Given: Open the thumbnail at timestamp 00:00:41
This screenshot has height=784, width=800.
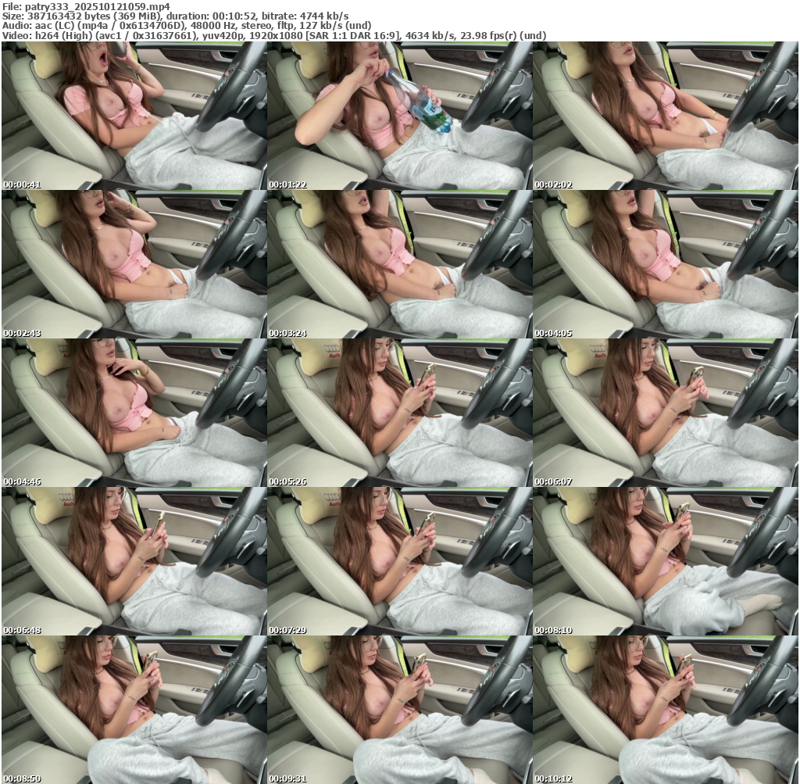Looking at the screenshot, I should (x=134, y=116).
